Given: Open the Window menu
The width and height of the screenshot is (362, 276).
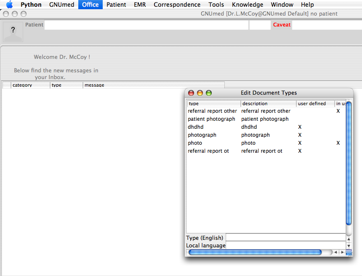Looking at the screenshot, I should point(282,5).
